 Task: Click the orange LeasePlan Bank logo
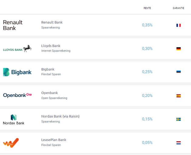pos(11,143)
